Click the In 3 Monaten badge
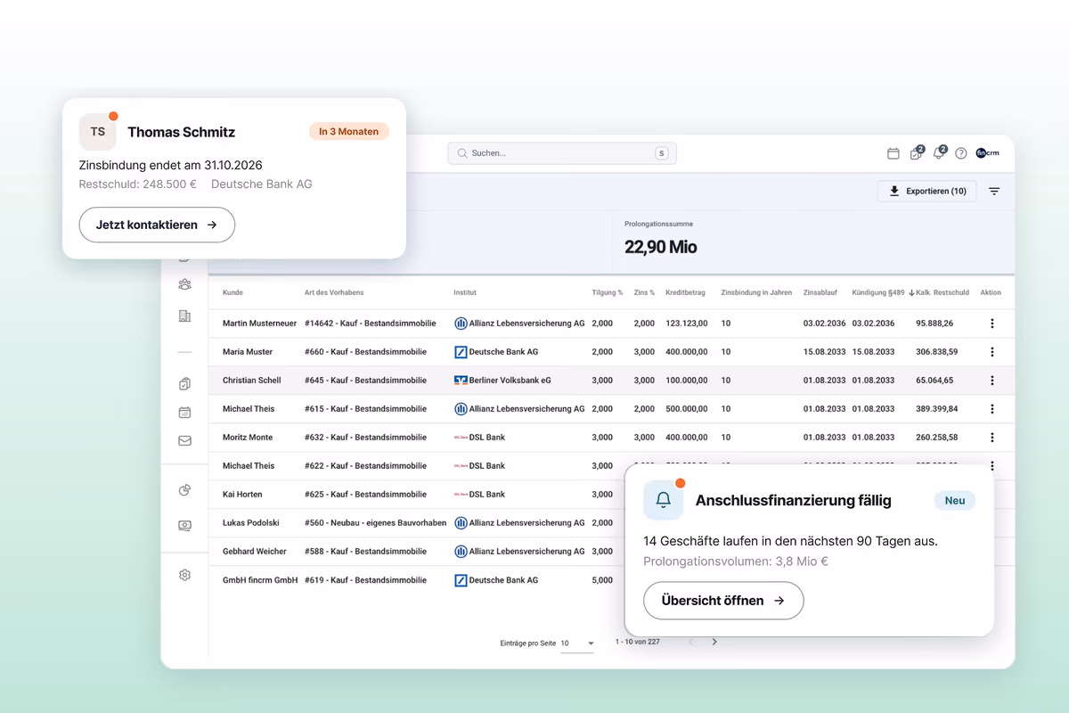1069x713 pixels. click(349, 131)
